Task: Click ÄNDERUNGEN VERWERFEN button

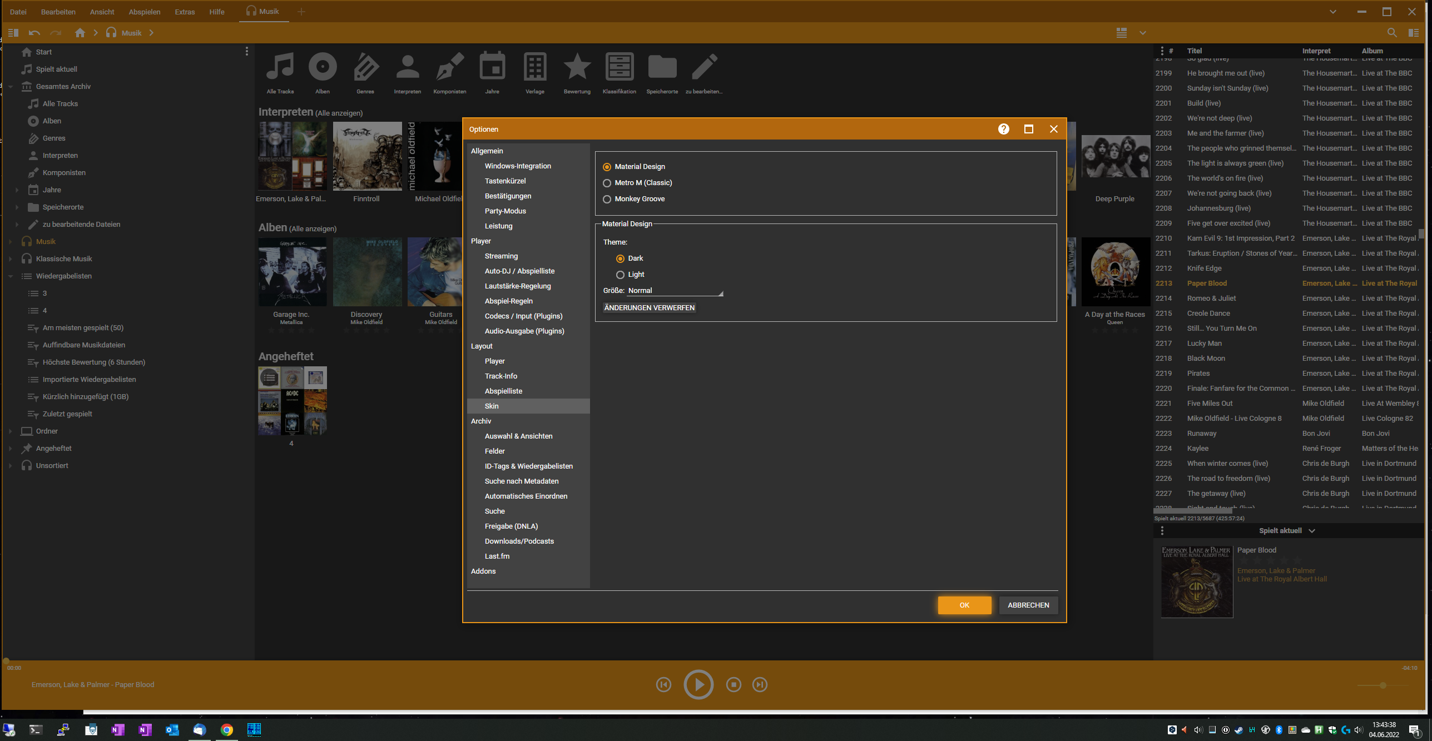Action: pos(649,308)
